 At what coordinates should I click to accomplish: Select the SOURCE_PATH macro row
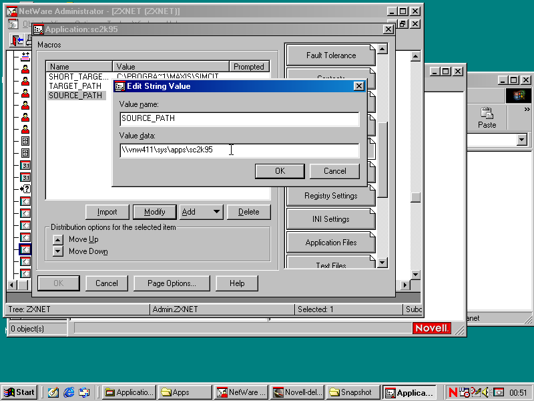tap(75, 96)
